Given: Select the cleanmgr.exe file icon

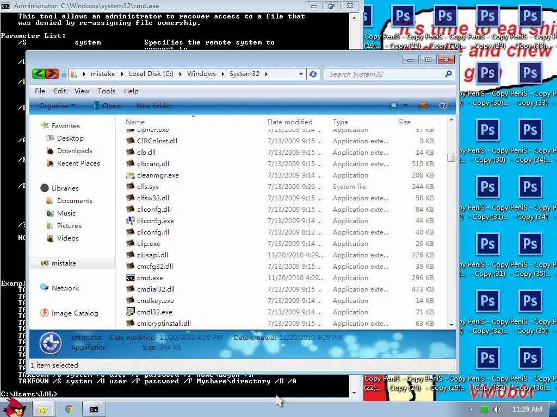Looking at the screenshot, I should point(131,175).
